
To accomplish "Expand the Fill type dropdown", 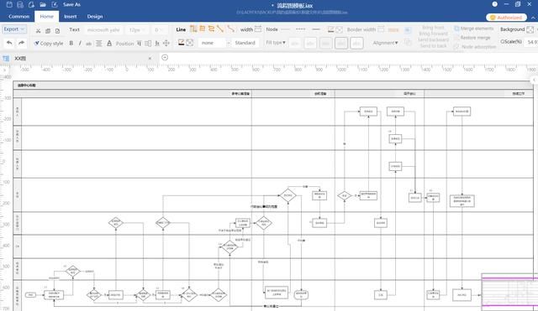I will click(276, 43).
